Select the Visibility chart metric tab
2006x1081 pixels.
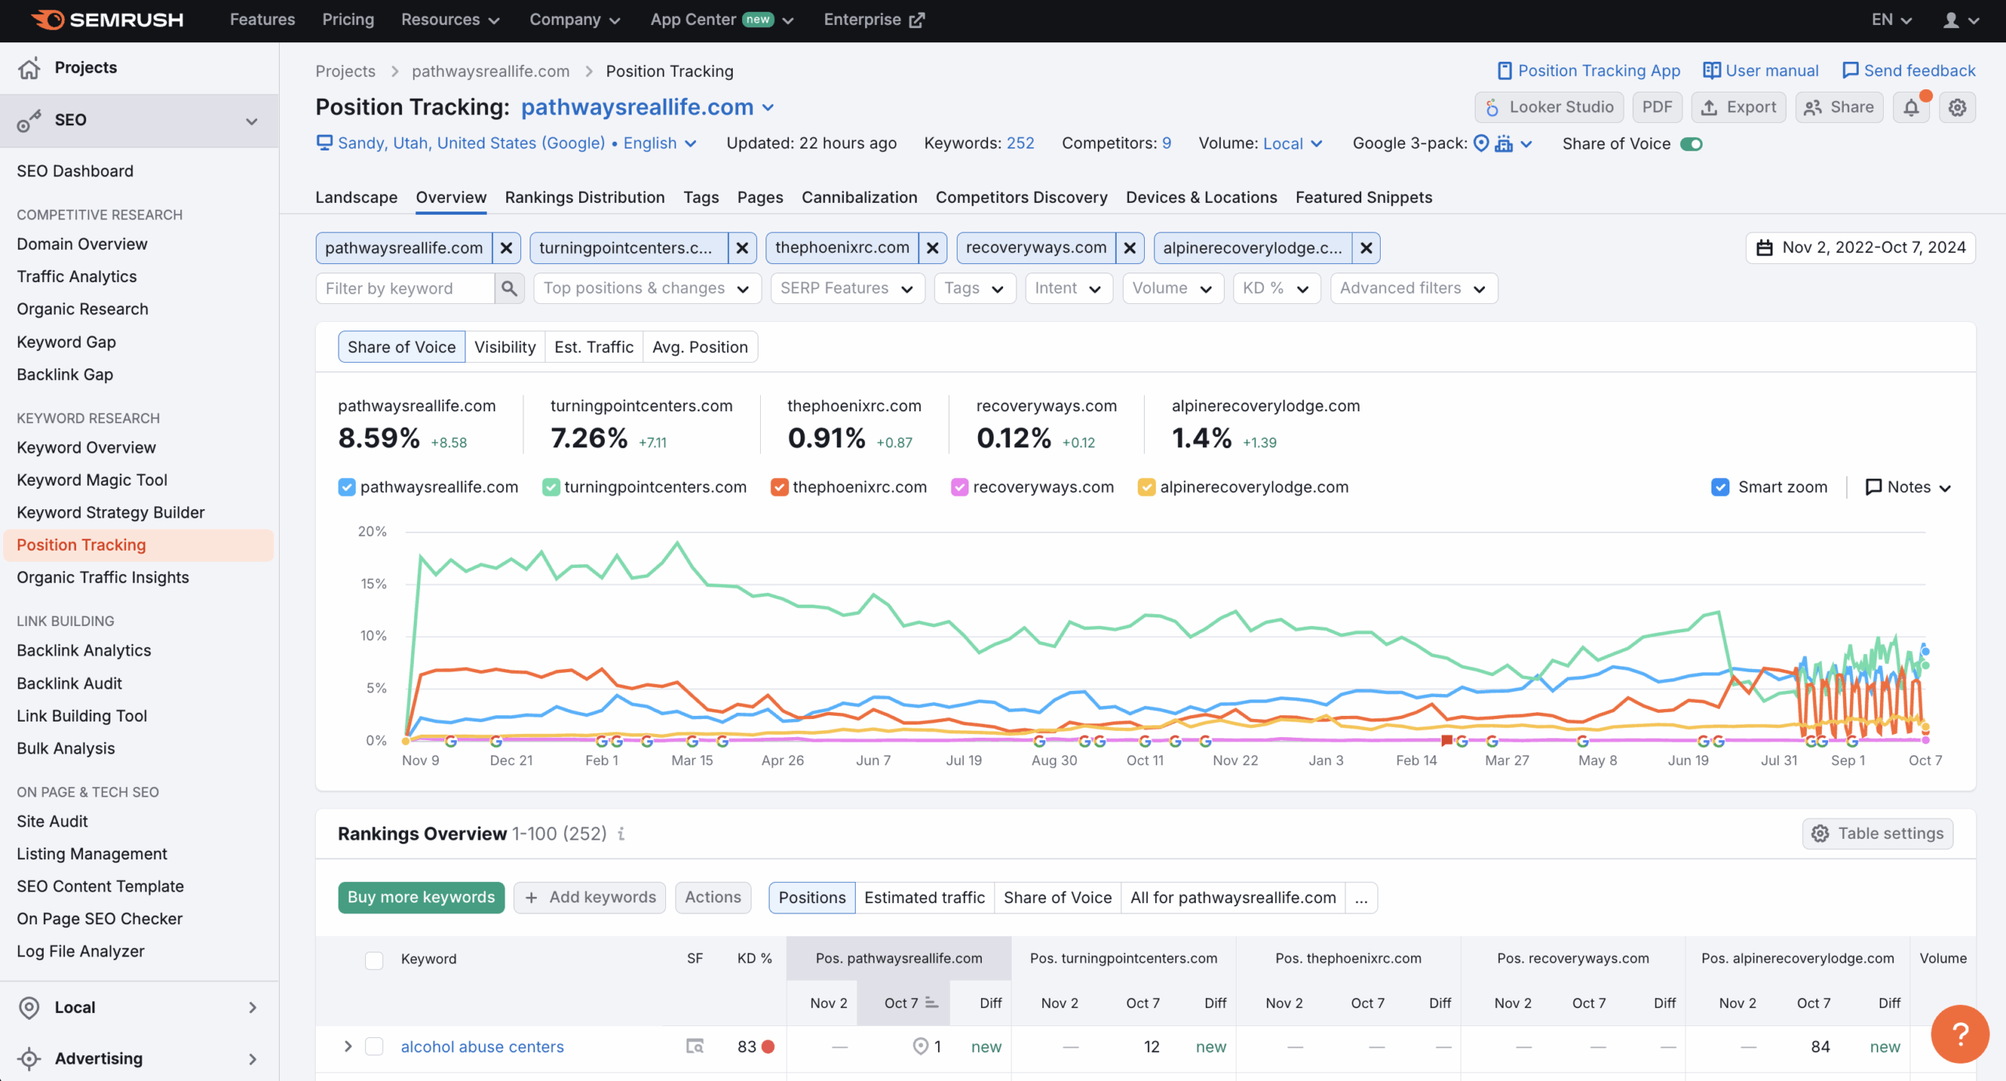[x=505, y=347]
